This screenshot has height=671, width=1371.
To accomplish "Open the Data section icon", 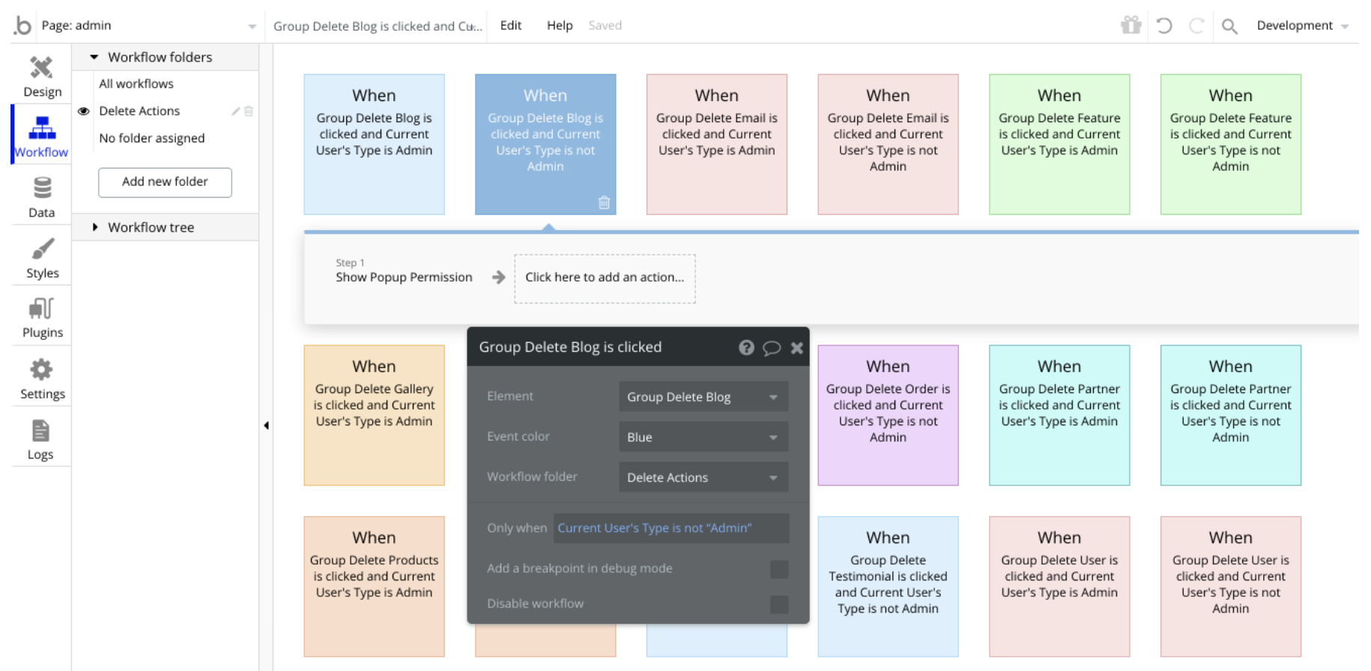I will coord(42,188).
